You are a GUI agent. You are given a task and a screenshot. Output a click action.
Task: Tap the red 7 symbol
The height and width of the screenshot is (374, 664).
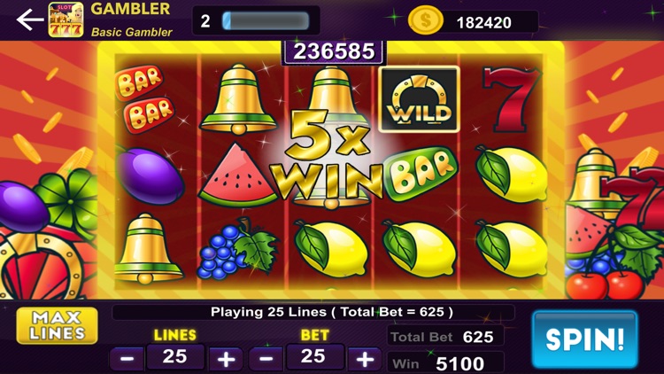tap(512, 99)
